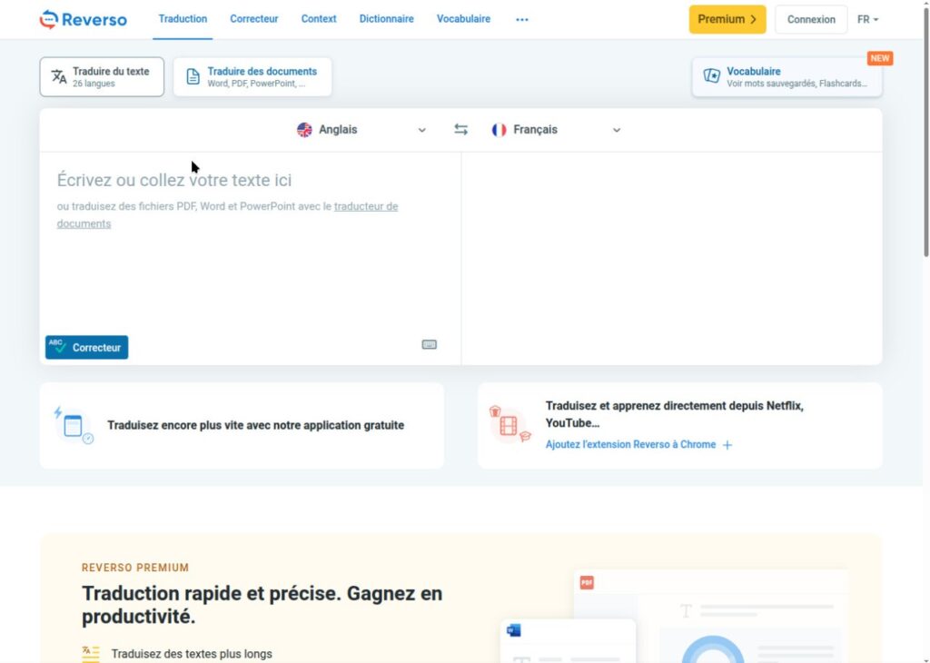Click the ABC checkmark icon on Correcteur button

coord(57,346)
